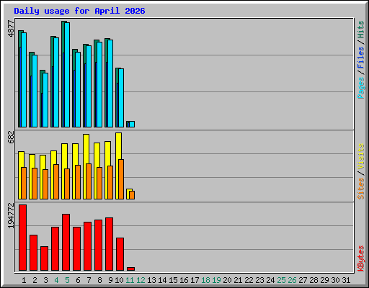
Task: Select the tallest cyan pages bar for day 5
Action: coord(67,75)
